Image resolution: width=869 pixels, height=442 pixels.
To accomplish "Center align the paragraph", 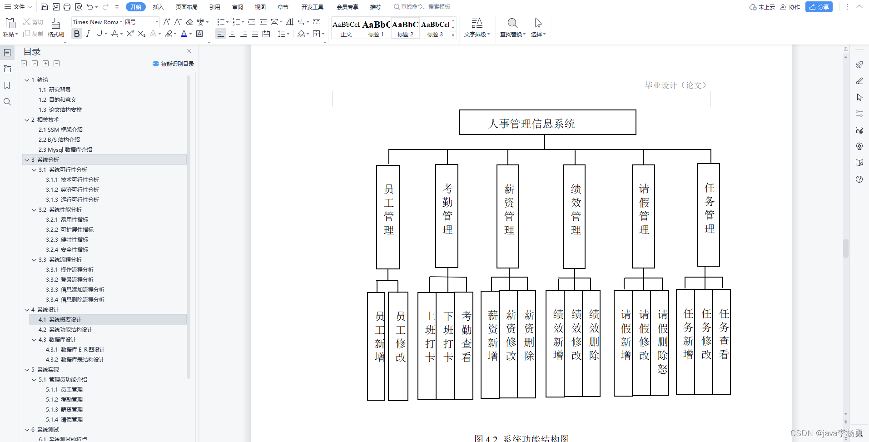I will 232,34.
